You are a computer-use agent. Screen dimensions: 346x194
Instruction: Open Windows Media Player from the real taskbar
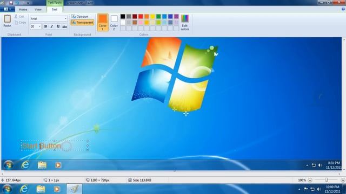[x=57, y=189]
